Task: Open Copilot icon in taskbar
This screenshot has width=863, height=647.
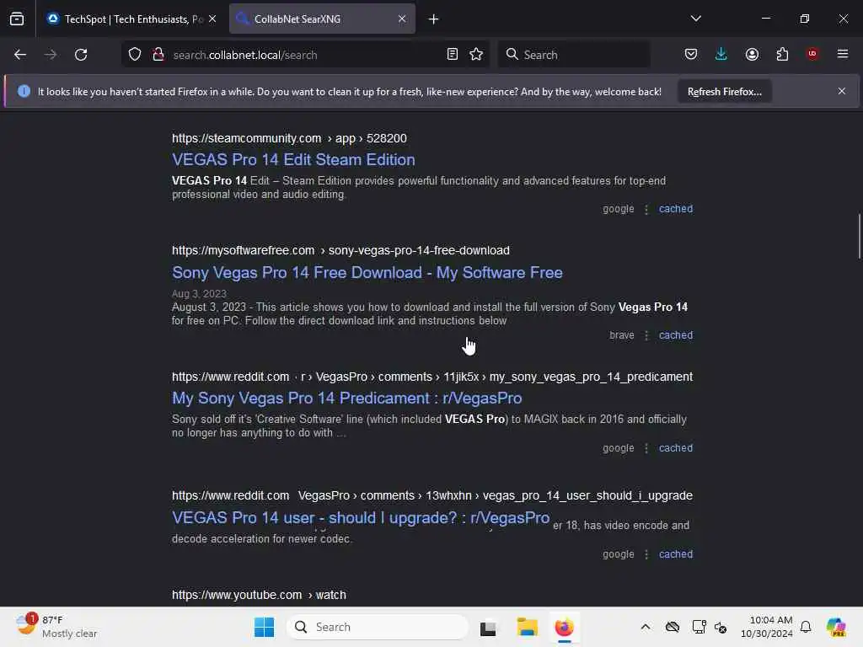Action: click(836, 627)
